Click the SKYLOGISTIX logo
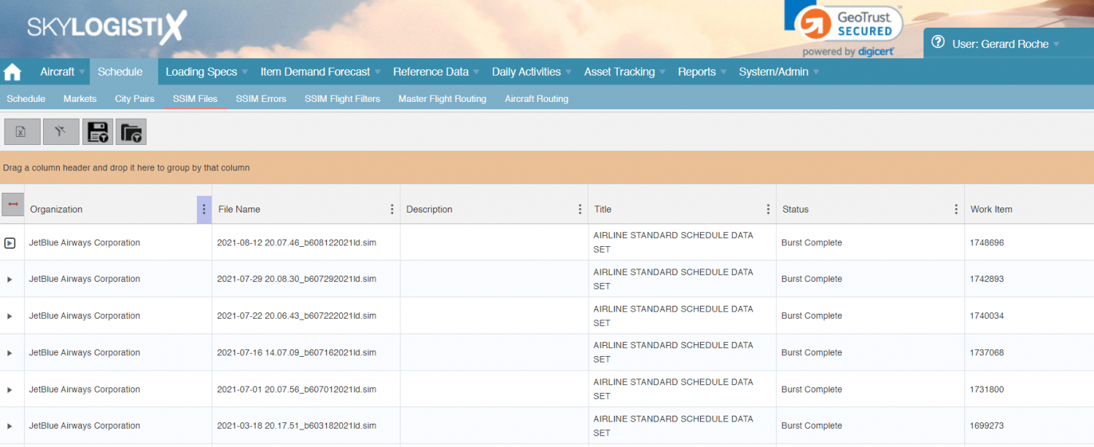Image resolution: width=1094 pixels, height=447 pixels. [106, 28]
